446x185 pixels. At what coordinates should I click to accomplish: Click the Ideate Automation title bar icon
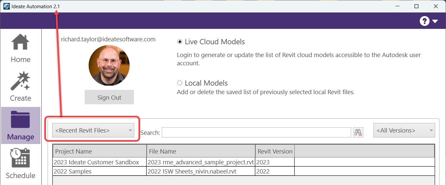coord(6,6)
